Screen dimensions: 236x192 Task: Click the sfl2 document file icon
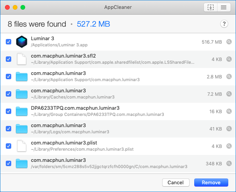tap(22, 59)
